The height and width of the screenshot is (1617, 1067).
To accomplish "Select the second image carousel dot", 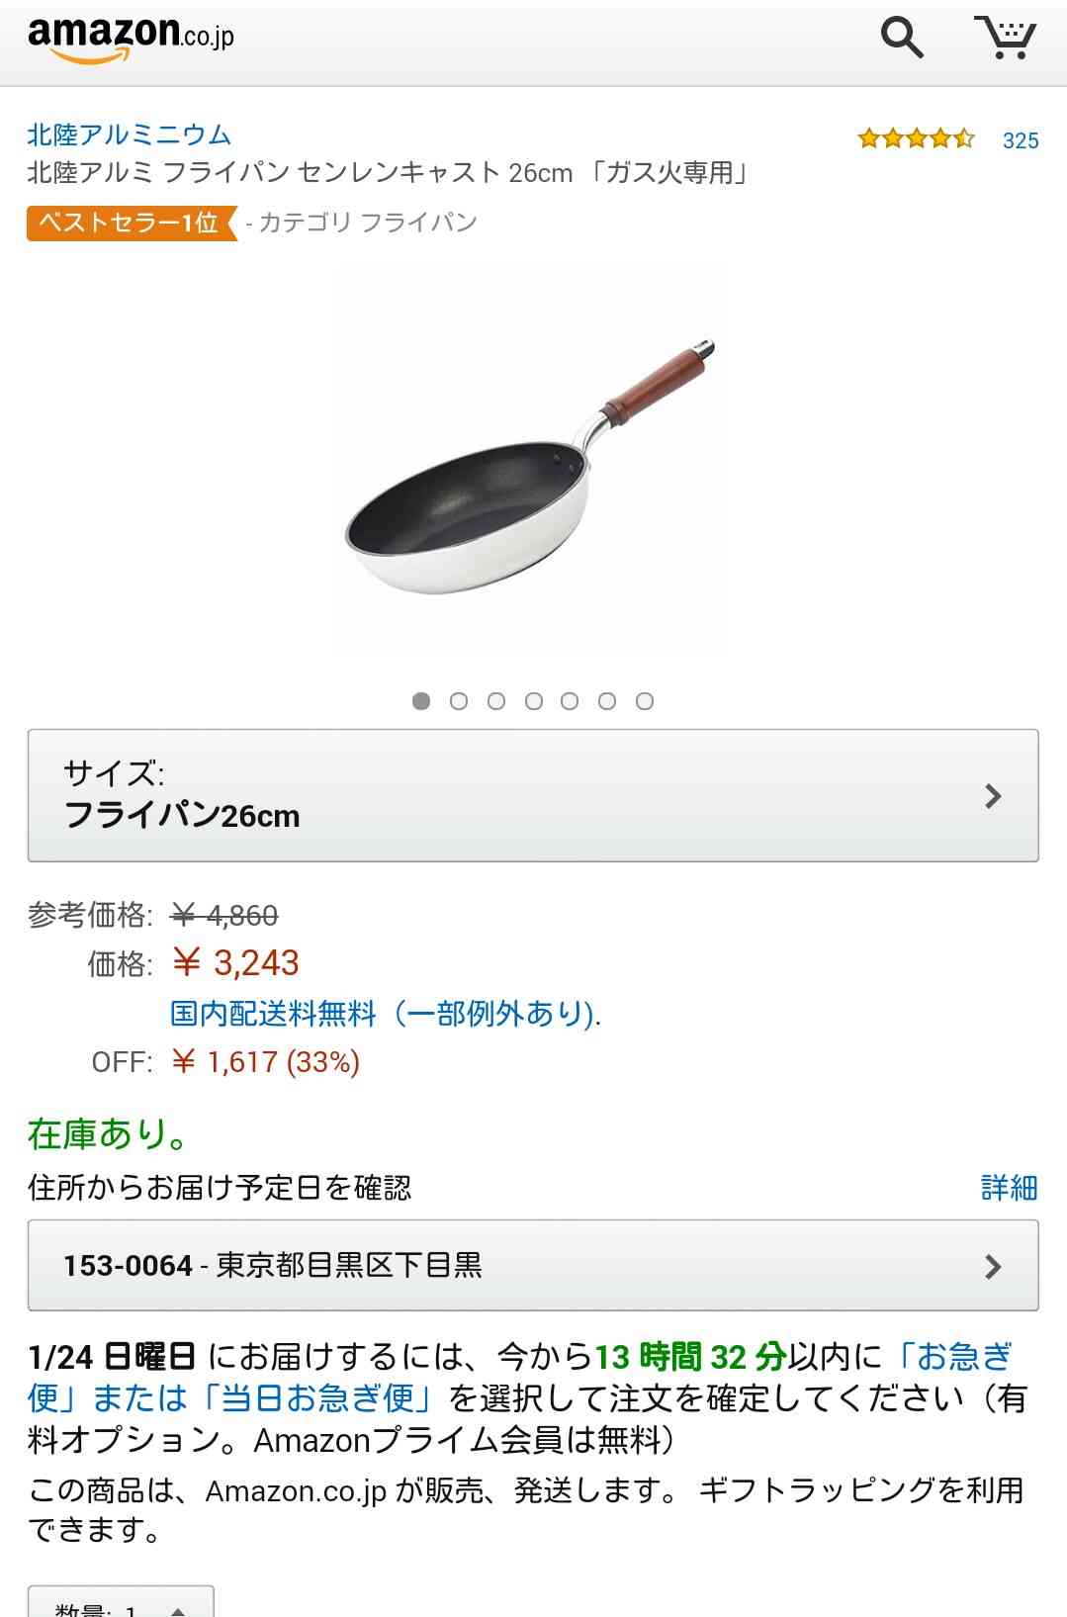I will (459, 701).
